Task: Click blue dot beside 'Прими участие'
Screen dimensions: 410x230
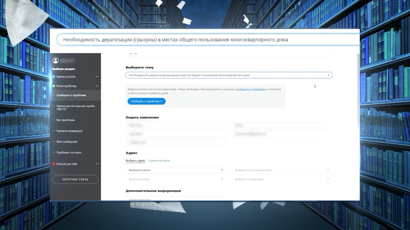Action: point(54,77)
